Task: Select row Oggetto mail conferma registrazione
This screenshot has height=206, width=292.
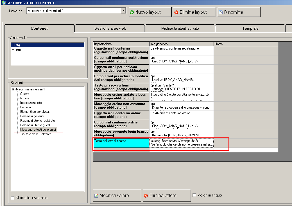Action: coord(121,50)
